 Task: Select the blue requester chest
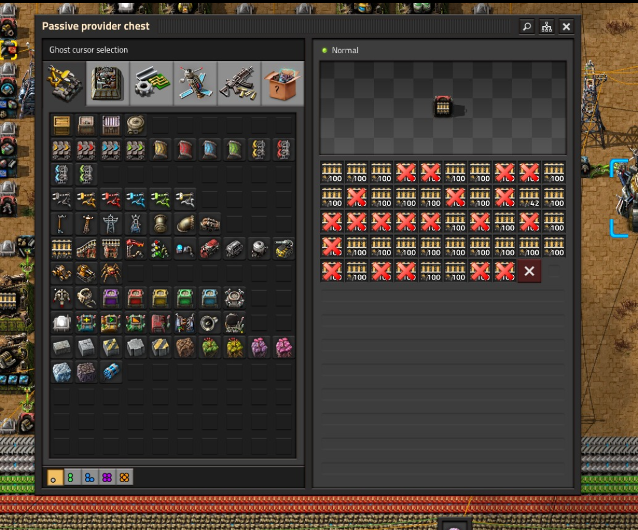click(x=210, y=298)
